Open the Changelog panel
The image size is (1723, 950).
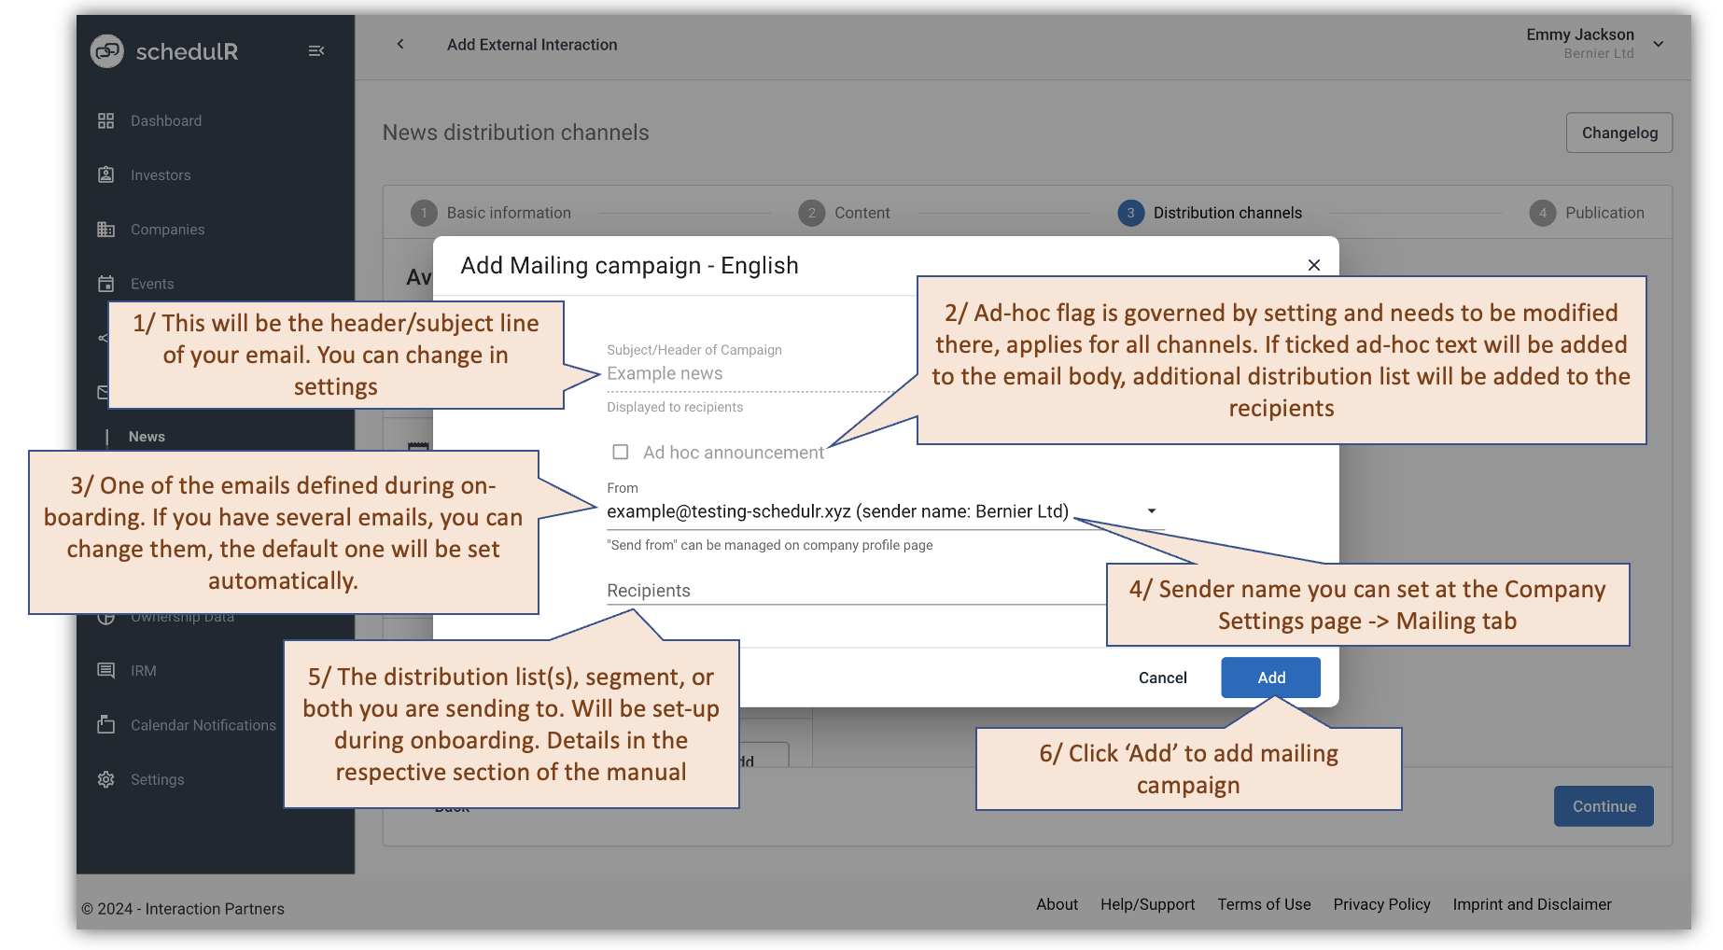1618,133
